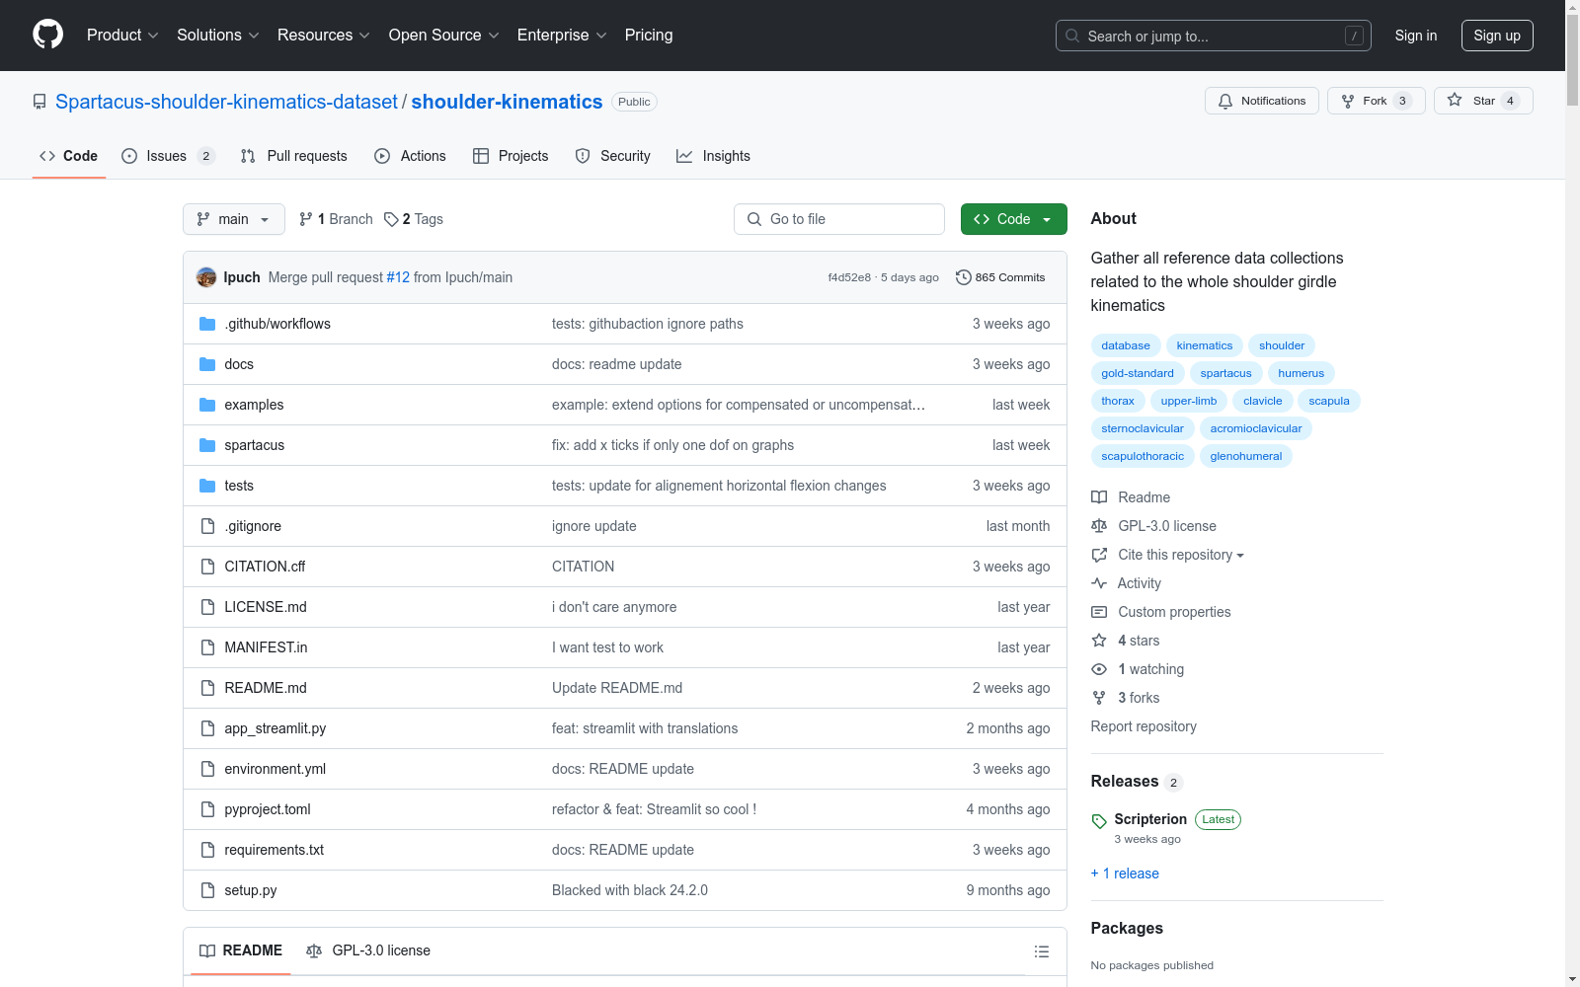
Task: Select the README tab below file list
Action: point(241,950)
